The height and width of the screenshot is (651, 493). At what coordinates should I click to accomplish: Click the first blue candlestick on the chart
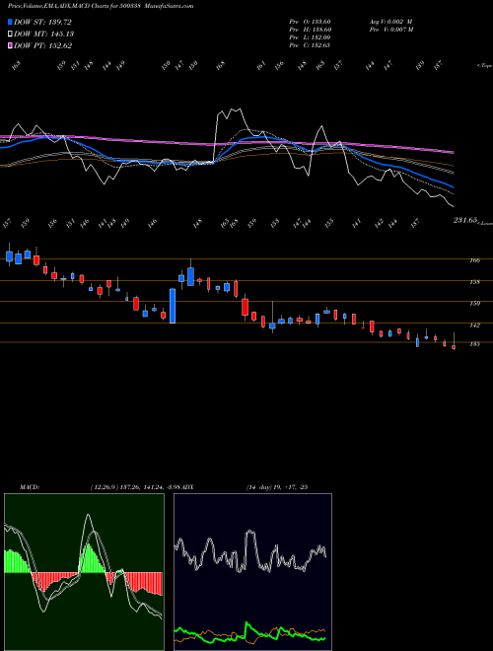click(x=10, y=255)
